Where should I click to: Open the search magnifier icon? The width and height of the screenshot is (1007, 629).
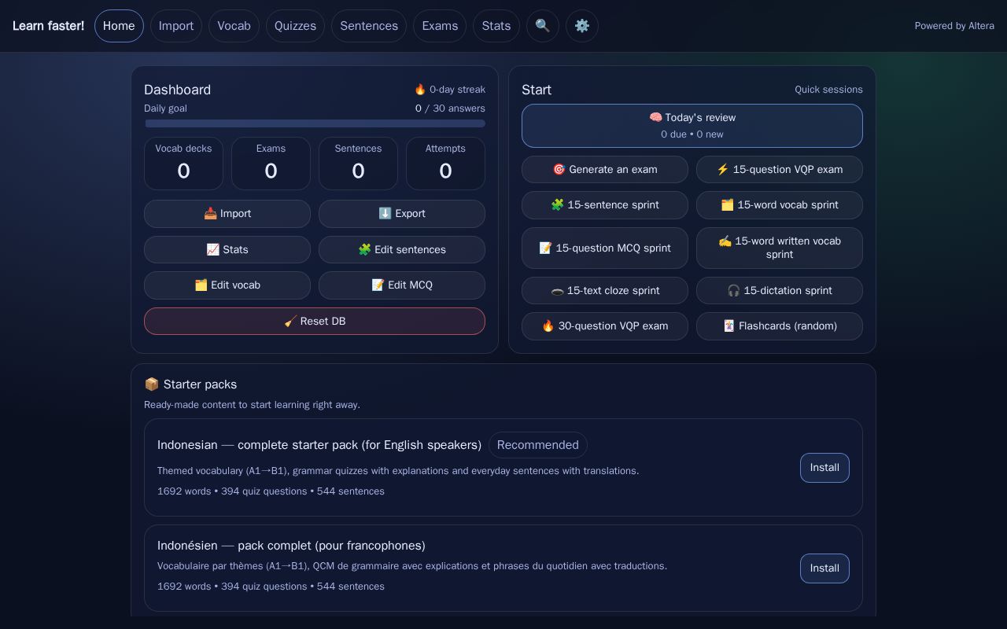pyautogui.click(x=543, y=26)
